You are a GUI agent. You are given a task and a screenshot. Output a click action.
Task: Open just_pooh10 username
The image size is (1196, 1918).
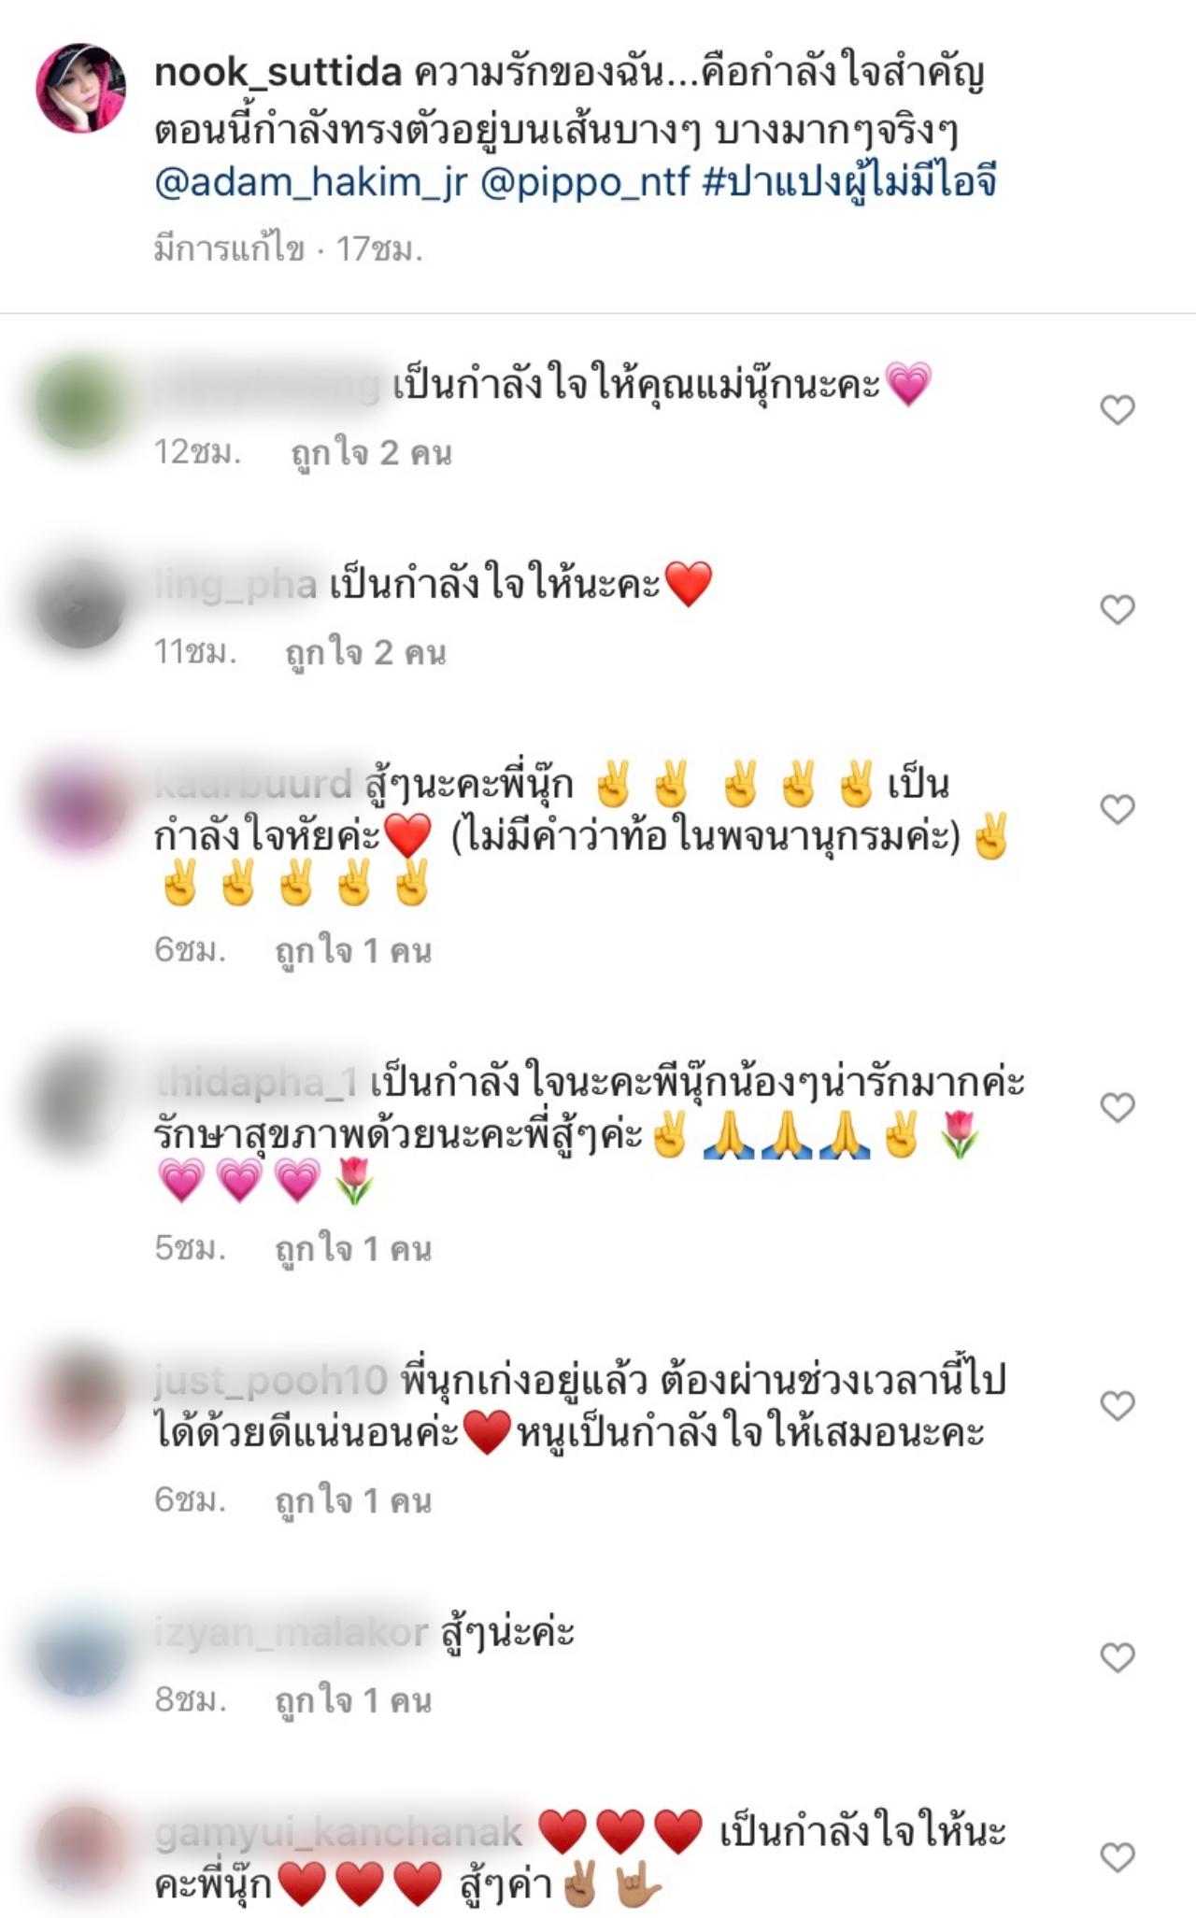tap(270, 1381)
